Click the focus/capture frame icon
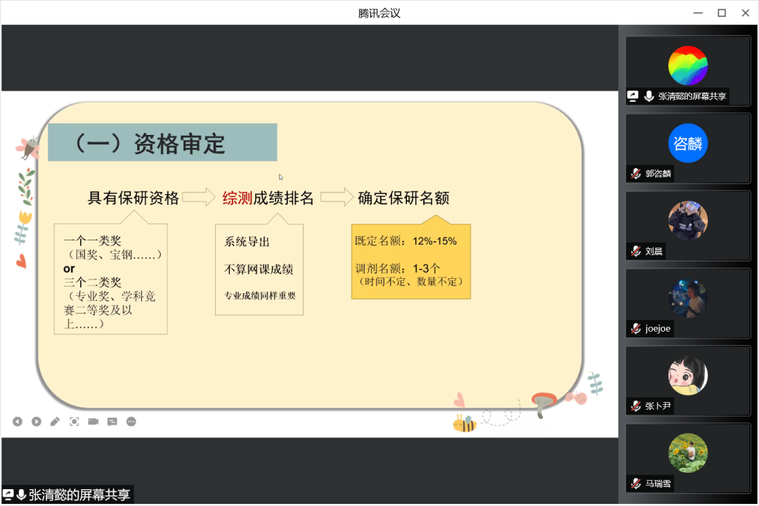 click(74, 422)
